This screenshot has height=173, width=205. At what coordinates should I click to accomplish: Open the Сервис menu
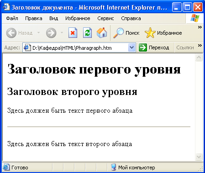[105, 18]
